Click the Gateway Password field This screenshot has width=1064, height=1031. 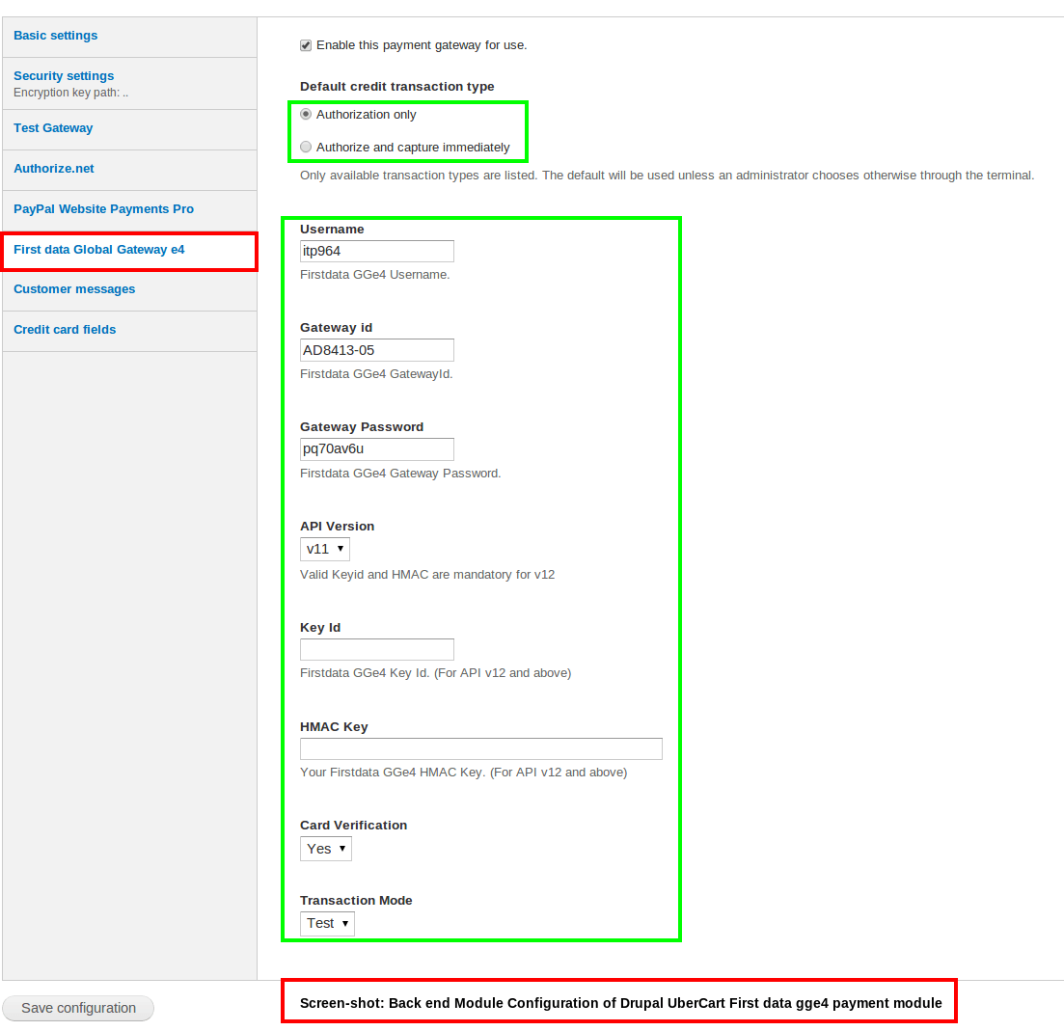376,448
